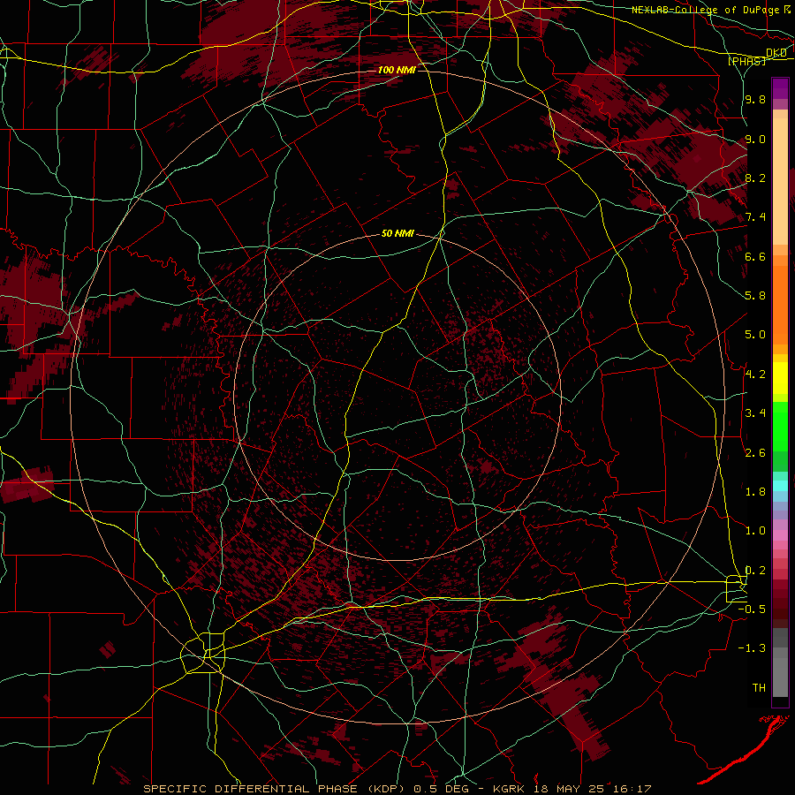795x795 pixels.
Task: Pick the cyan segment of the color bar
Action: pyautogui.click(x=780, y=486)
